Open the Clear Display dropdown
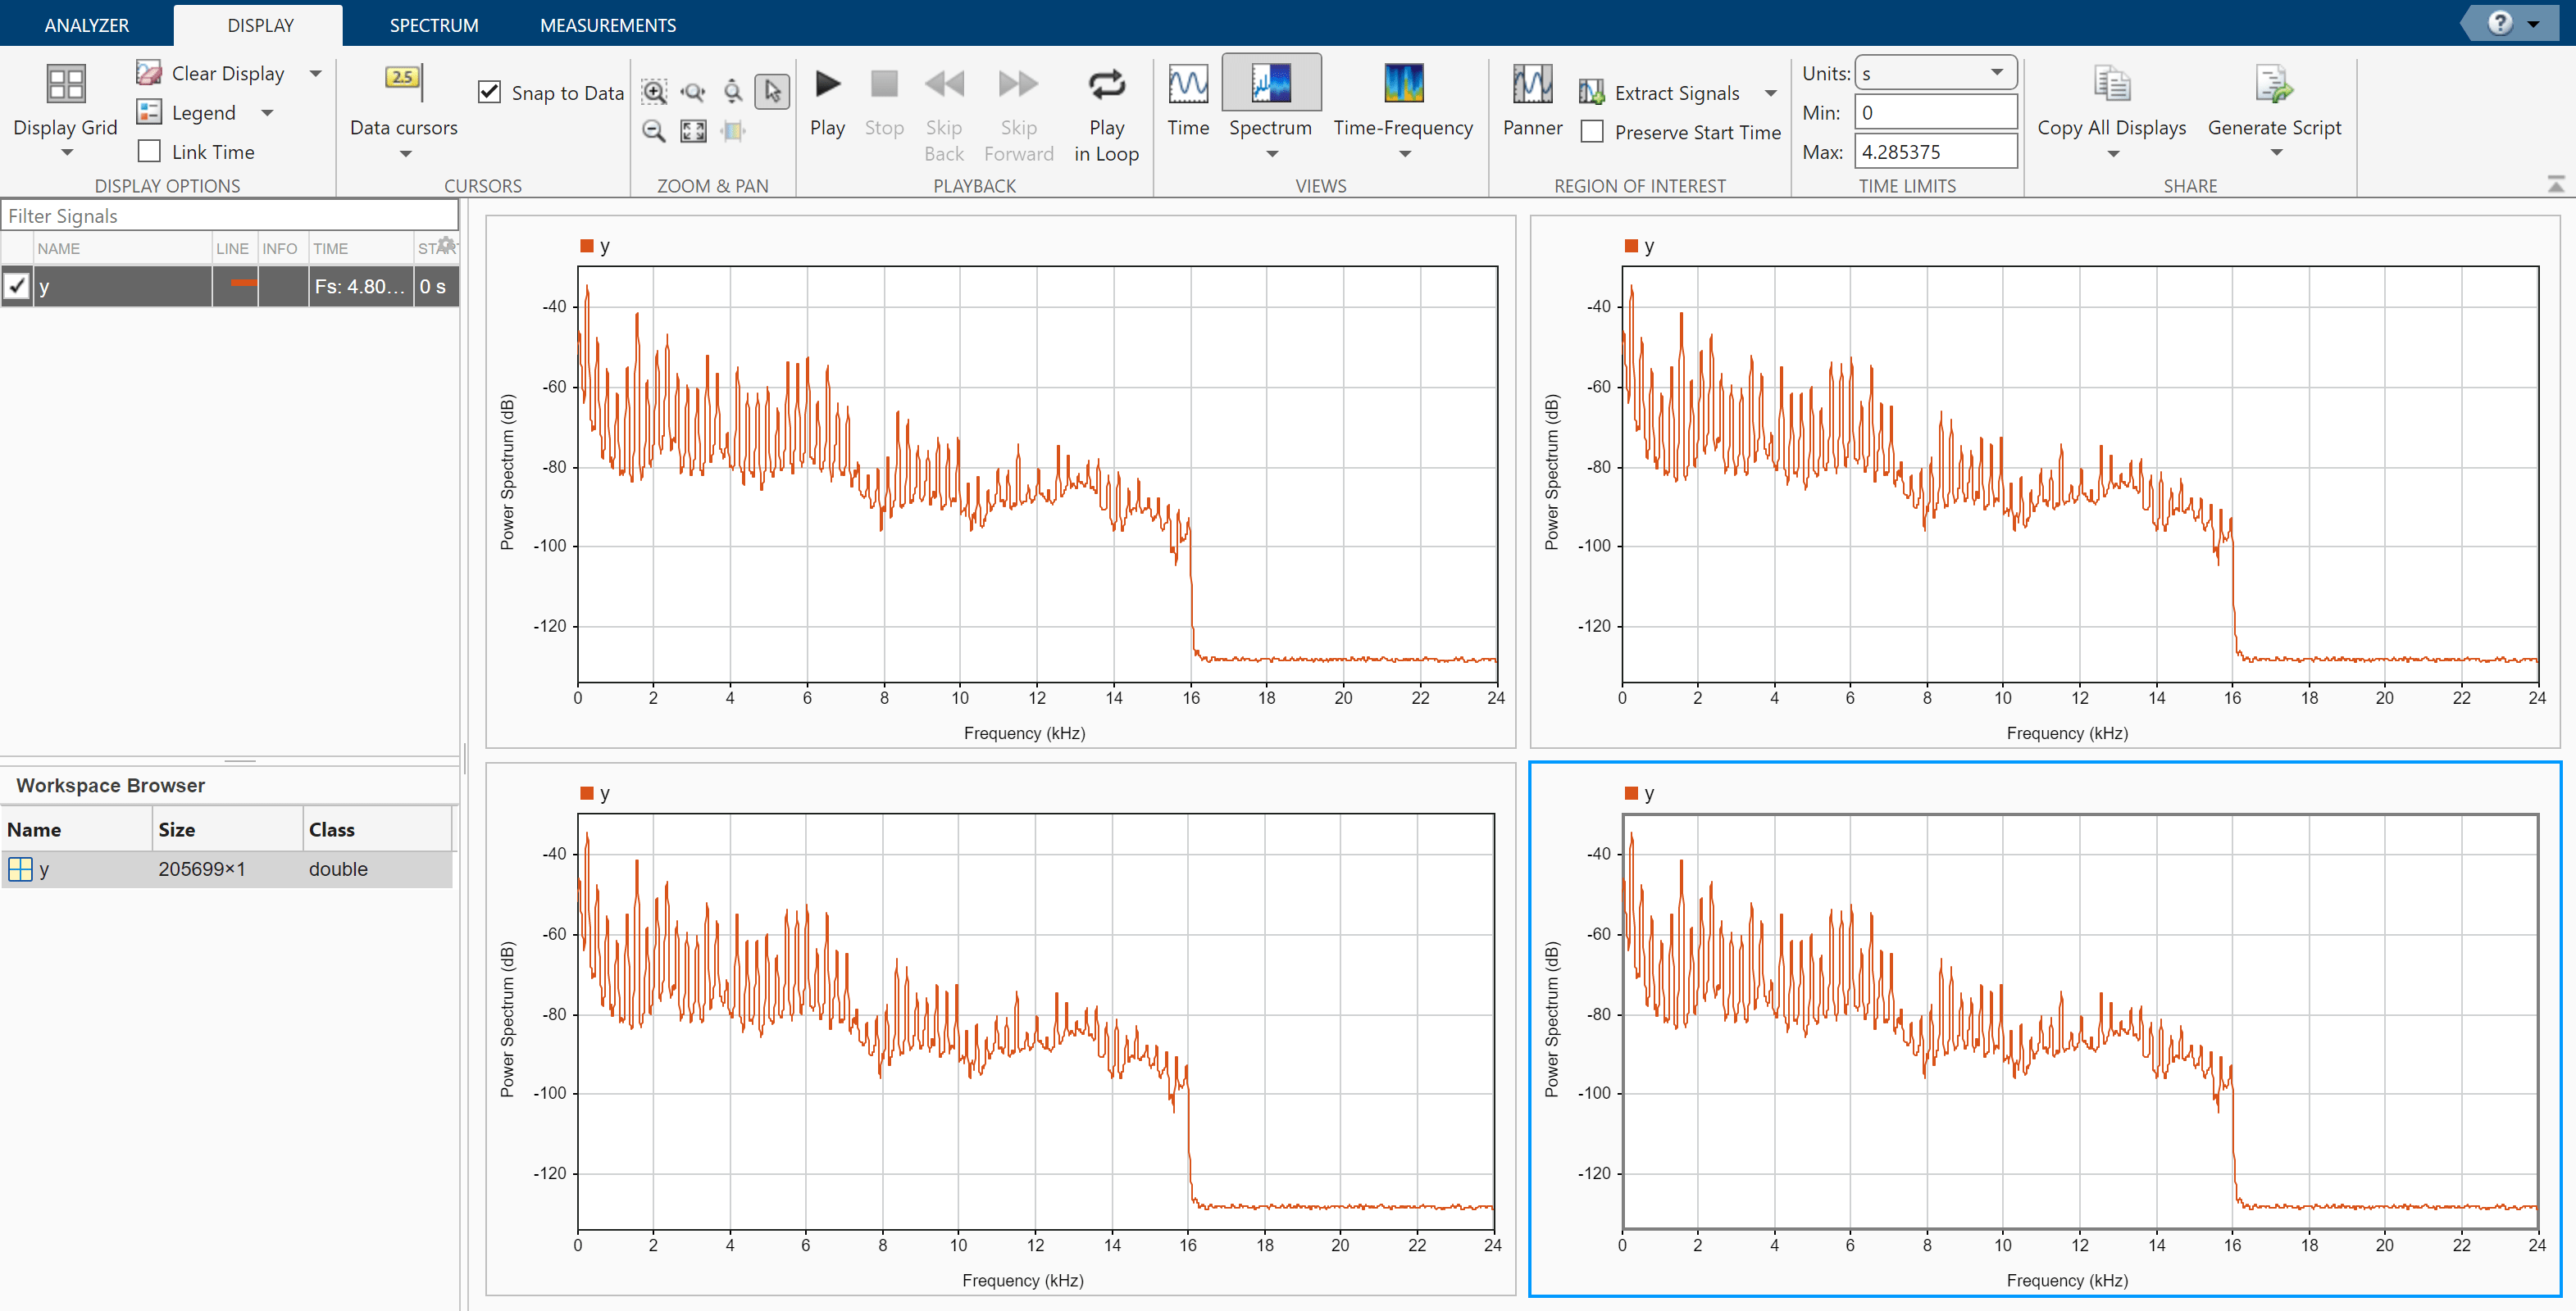2576x1311 pixels. coord(314,72)
